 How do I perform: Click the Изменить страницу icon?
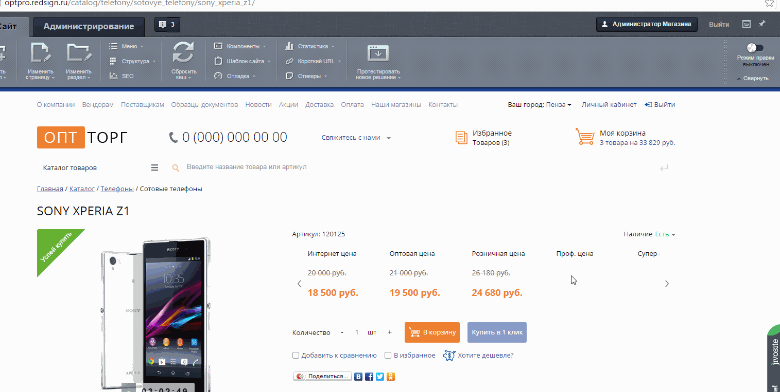tap(41, 52)
